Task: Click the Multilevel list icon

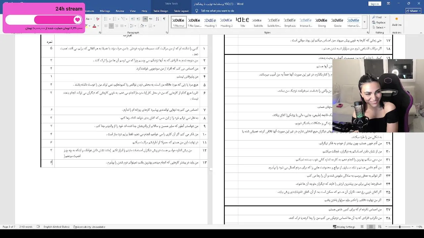Action: (123, 19)
